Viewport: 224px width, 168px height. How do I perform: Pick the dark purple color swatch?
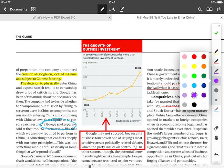pos(204,95)
